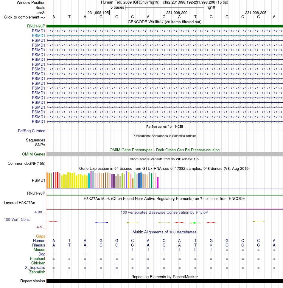Click the OMIM Genes label
Viewport: 283px width, 288px height.
(33, 154)
